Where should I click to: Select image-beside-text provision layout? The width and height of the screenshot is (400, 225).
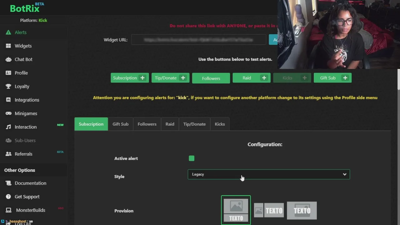point(269,210)
